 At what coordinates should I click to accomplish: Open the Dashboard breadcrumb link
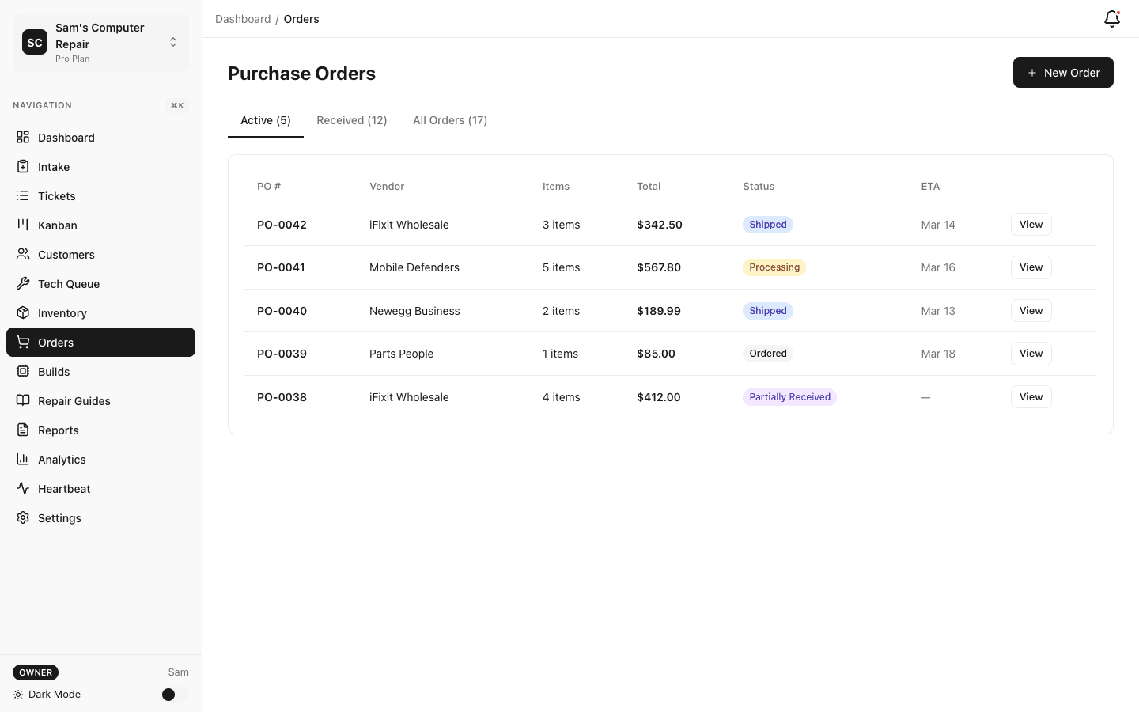[x=243, y=18]
